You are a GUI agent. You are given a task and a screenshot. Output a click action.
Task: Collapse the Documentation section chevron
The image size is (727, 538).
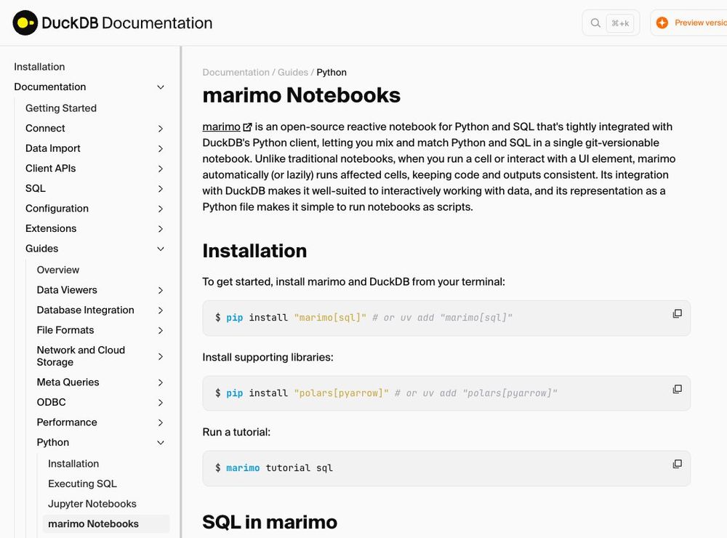tap(161, 87)
